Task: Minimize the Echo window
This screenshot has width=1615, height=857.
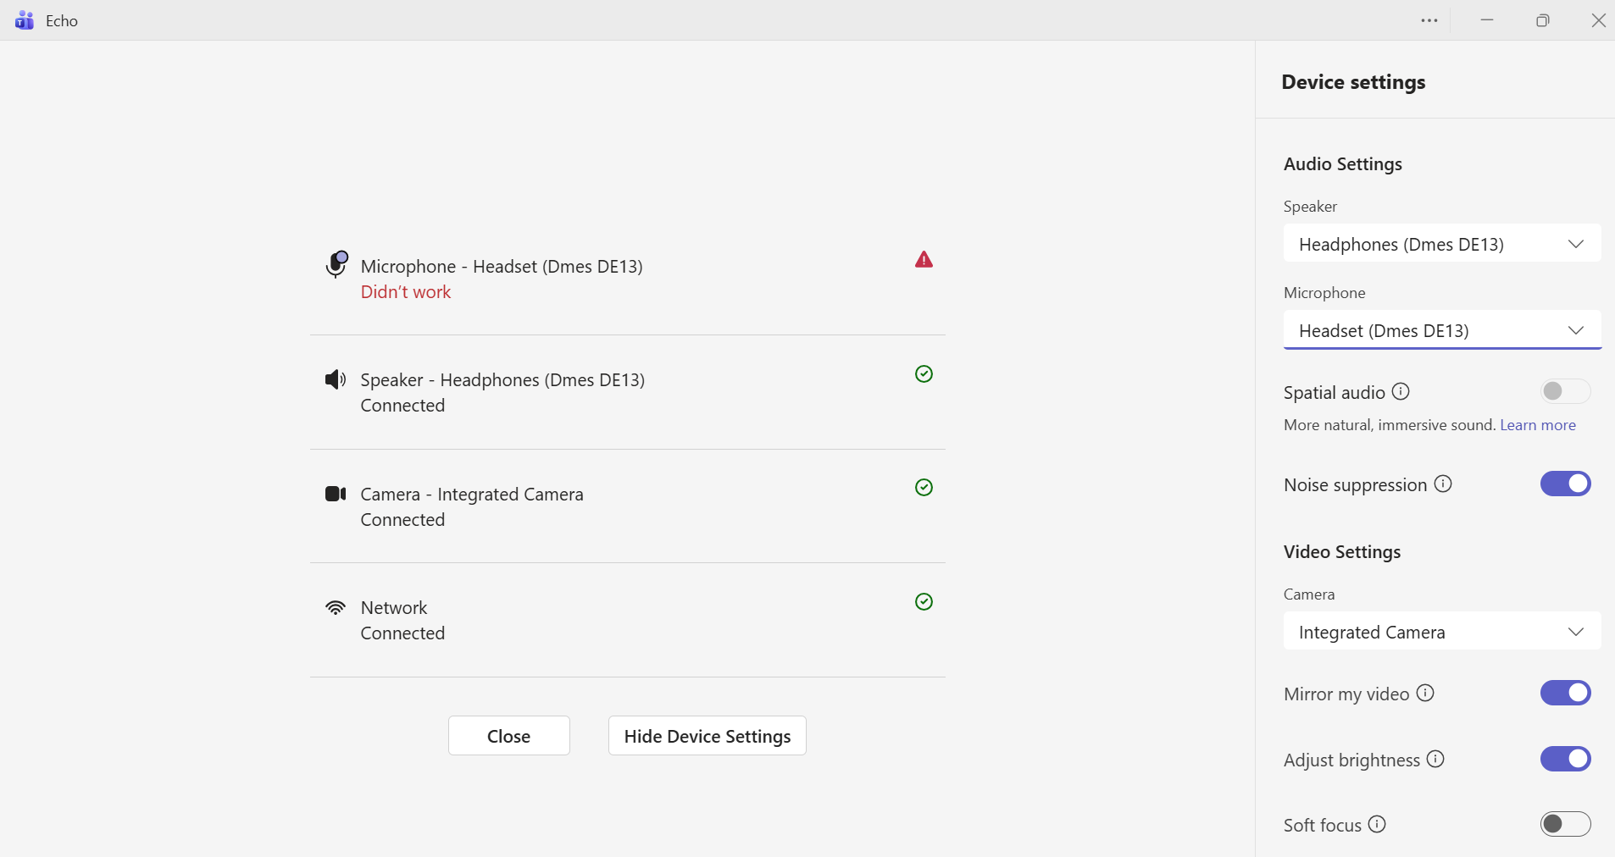Action: (x=1487, y=20)
